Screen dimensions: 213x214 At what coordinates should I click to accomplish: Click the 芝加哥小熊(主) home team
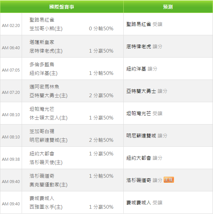click(46, 29)
